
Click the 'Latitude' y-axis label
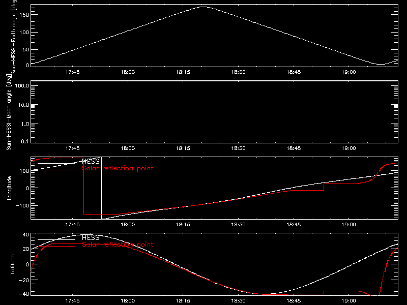pos(12,264)
